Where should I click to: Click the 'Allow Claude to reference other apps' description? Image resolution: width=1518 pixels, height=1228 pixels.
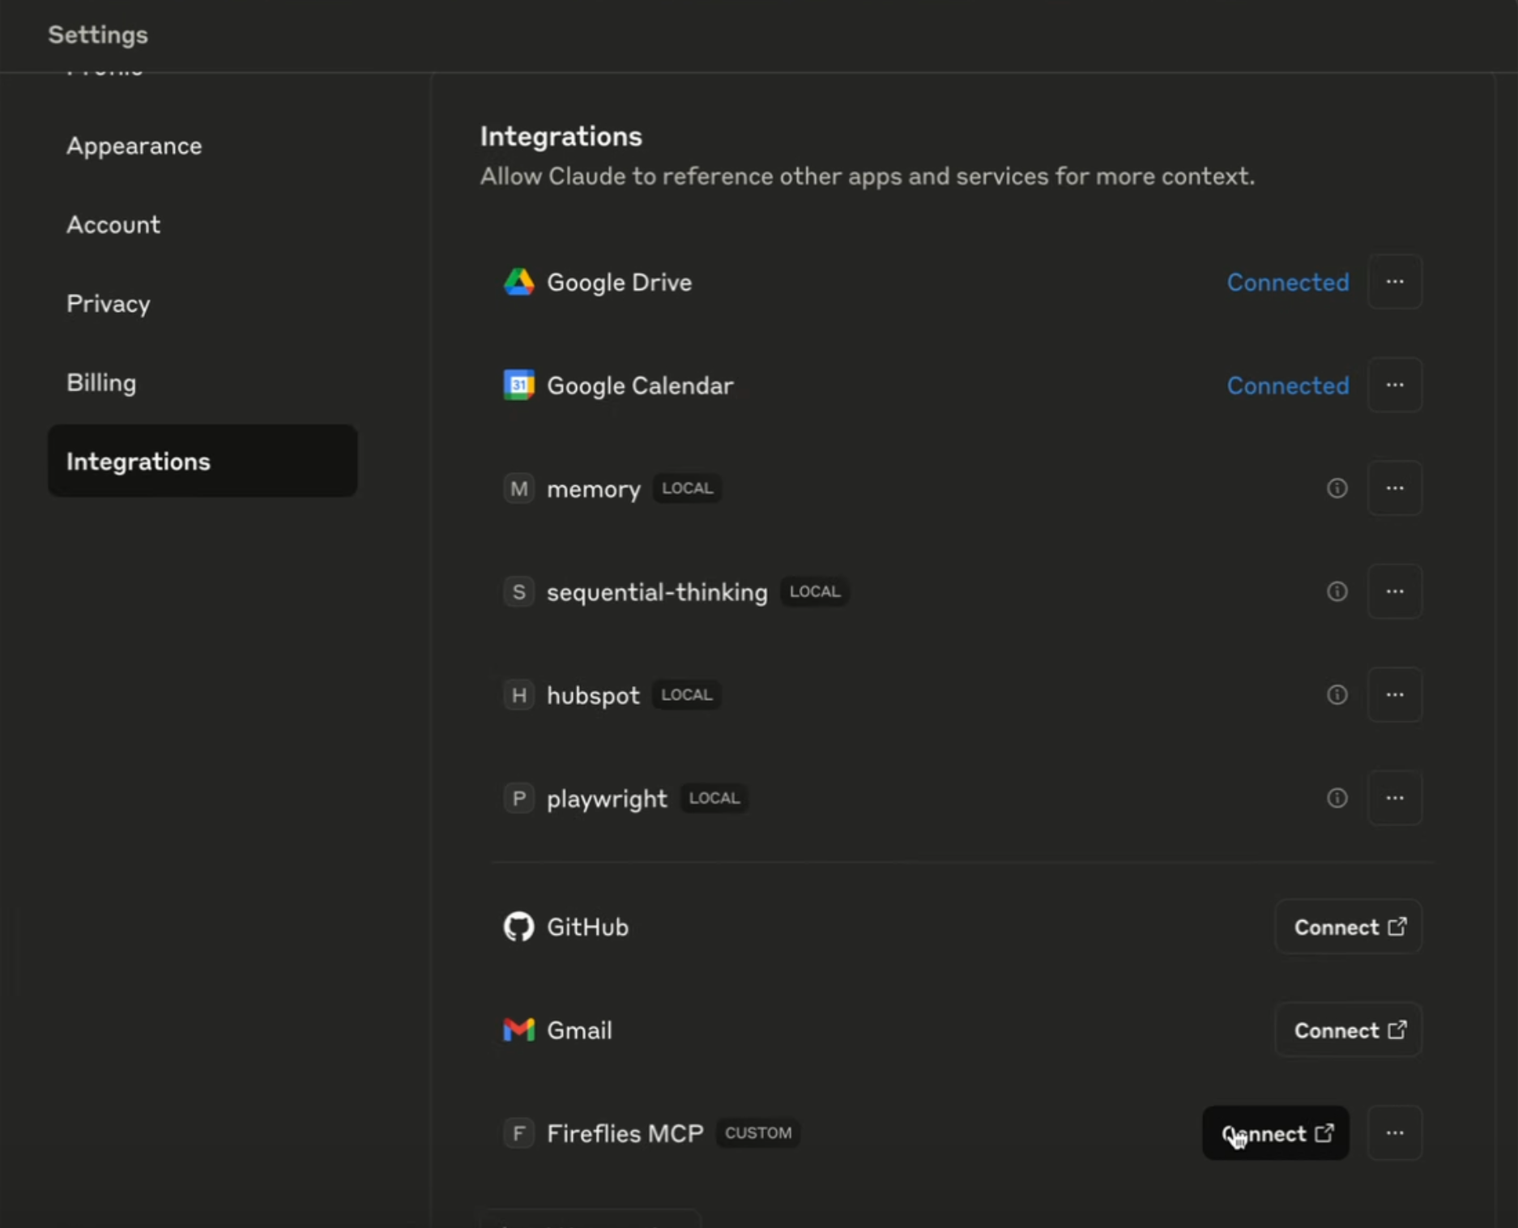coord(868,176)
